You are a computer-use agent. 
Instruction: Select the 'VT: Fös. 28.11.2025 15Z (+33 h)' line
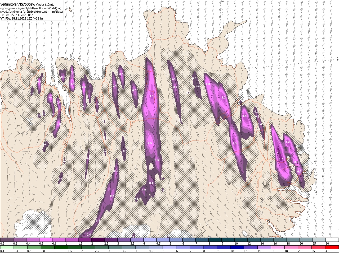pos(21,18)
